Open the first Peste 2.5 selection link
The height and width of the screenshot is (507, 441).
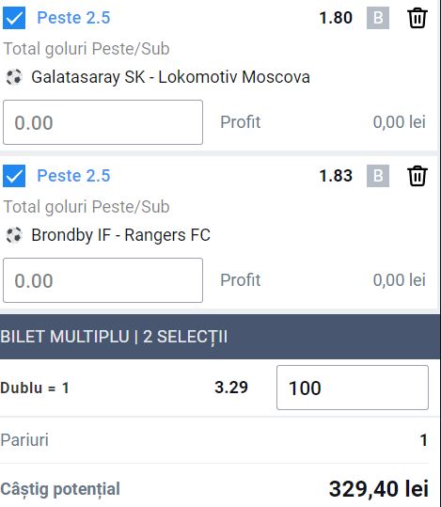click(73, 18)
